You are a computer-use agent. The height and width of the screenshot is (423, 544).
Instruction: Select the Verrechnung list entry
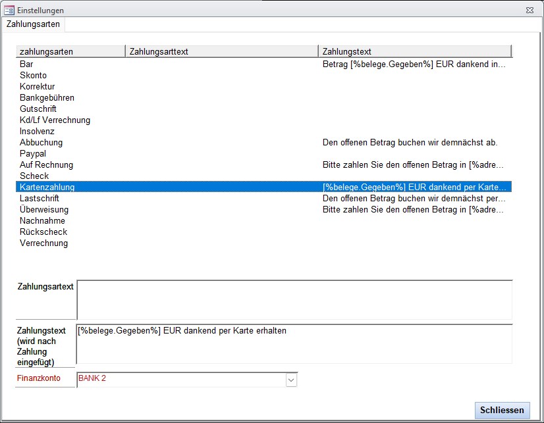(x=43, y=243)
